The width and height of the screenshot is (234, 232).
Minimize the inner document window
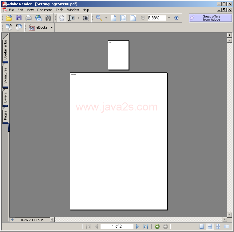pos(219,10)
